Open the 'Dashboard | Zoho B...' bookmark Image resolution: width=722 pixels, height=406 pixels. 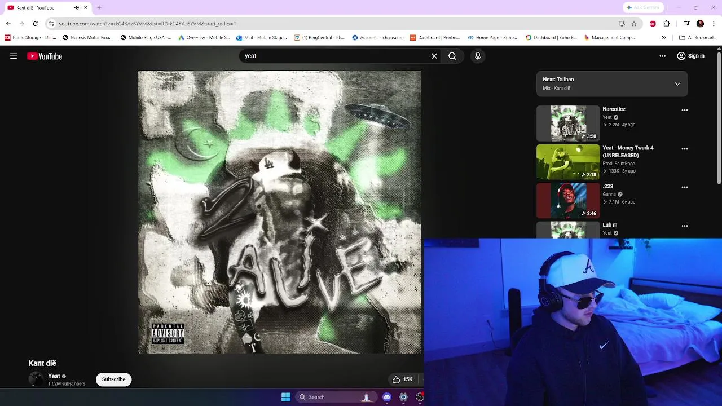coord(551,38)
